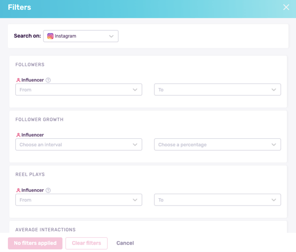This screenshot has width=296, height=252.
Task: Click the chevron arrow in Followers To field
Action: coord(274,89)
